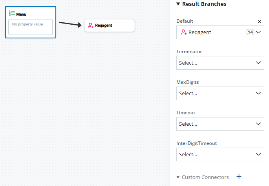
Task: Click the Reqagent node person icon
Action: pyautogui.click(x=90, y=25)
